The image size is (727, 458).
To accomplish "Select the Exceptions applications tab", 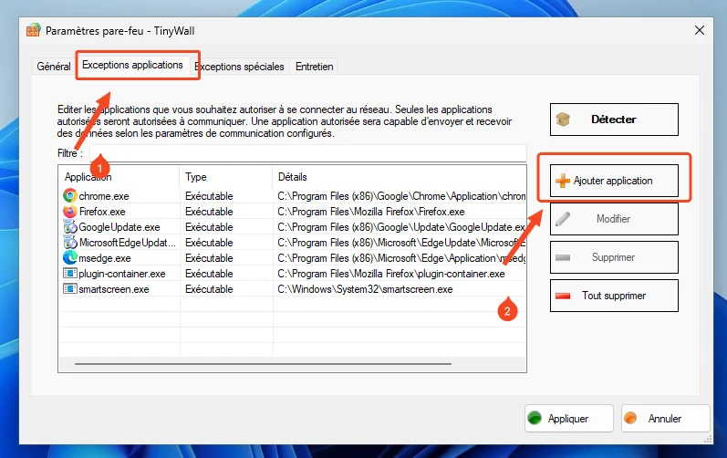I will coord(132,65).
